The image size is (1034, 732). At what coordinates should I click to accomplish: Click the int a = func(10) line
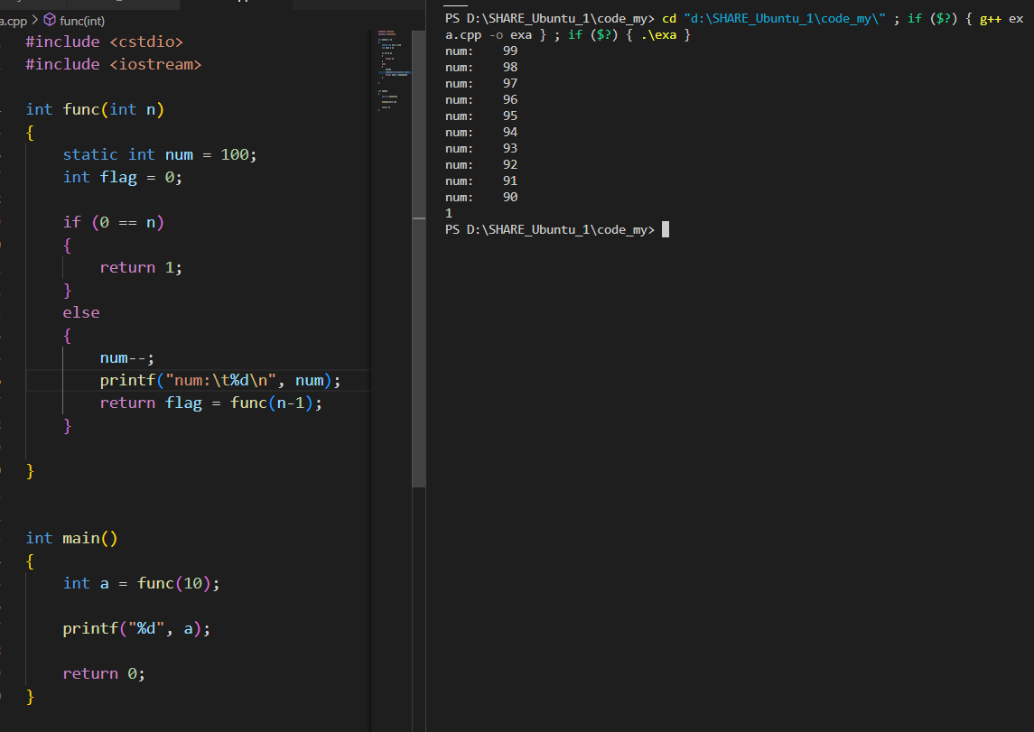coord(141,583)
